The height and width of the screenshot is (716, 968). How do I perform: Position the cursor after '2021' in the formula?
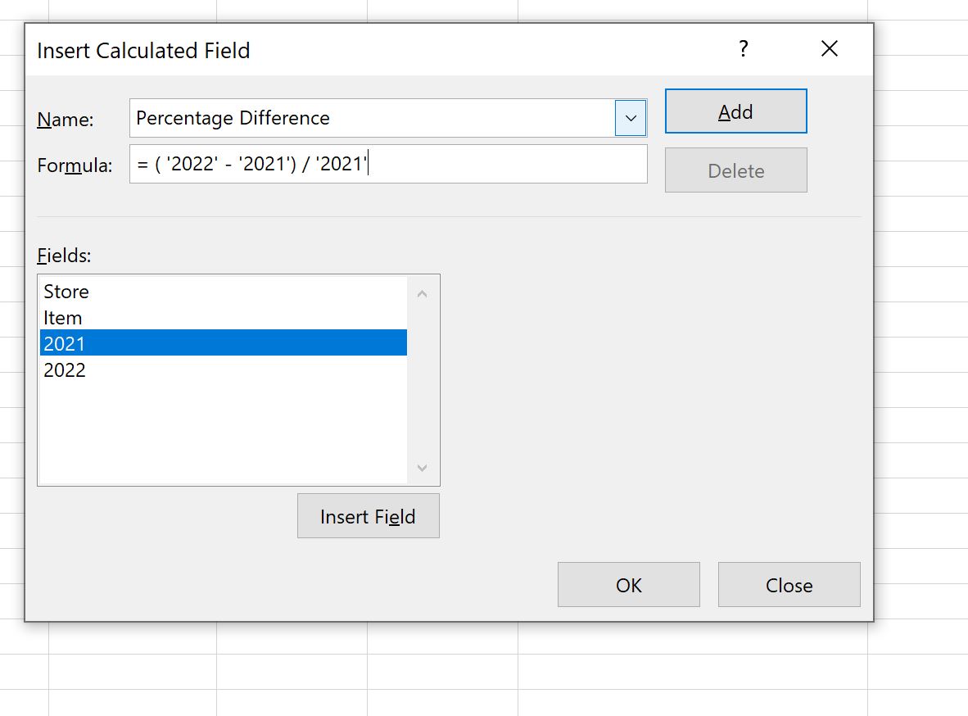pos(368,165)
